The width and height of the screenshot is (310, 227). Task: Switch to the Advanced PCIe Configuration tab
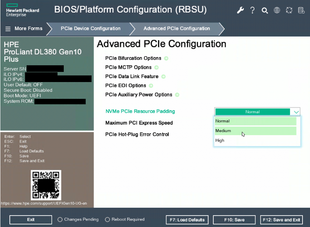177,29
